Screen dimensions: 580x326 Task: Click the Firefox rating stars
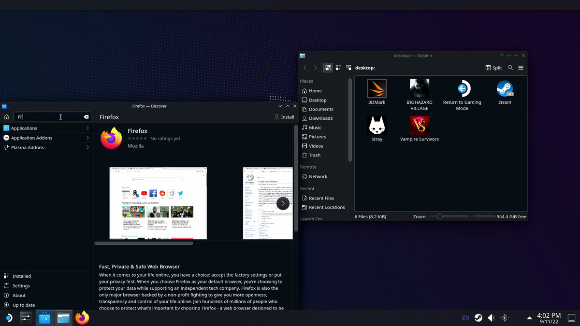(137, 139)
